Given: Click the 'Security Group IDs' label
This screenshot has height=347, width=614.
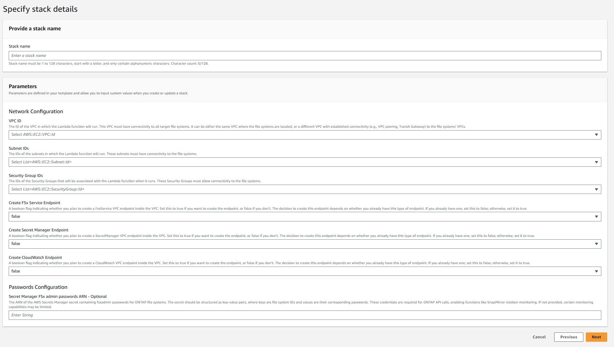Looking at the screenshot, I should click(x=26, y=176).
